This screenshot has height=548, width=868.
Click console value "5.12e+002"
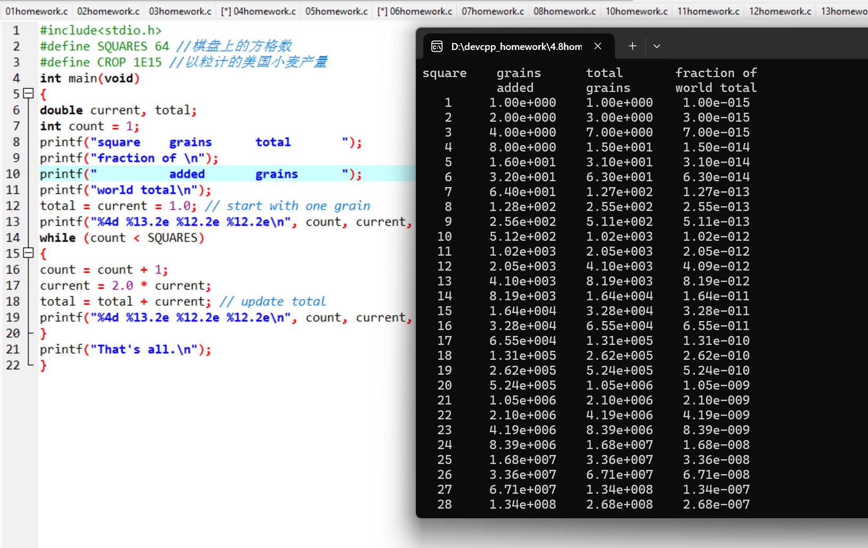523,237
